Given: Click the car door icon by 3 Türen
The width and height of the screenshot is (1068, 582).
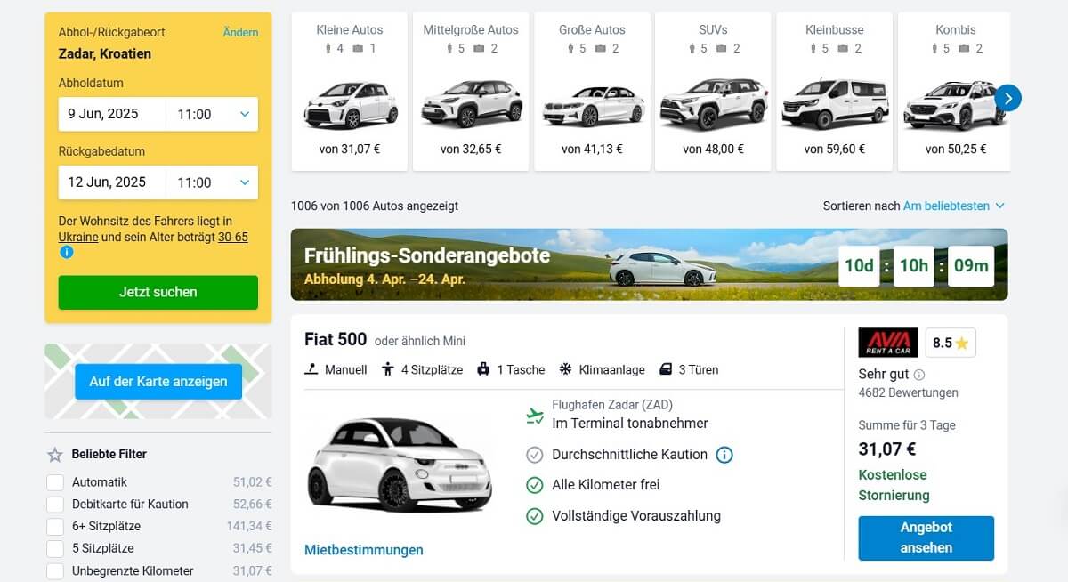Looking at the screenshot, I should [666, 369].
